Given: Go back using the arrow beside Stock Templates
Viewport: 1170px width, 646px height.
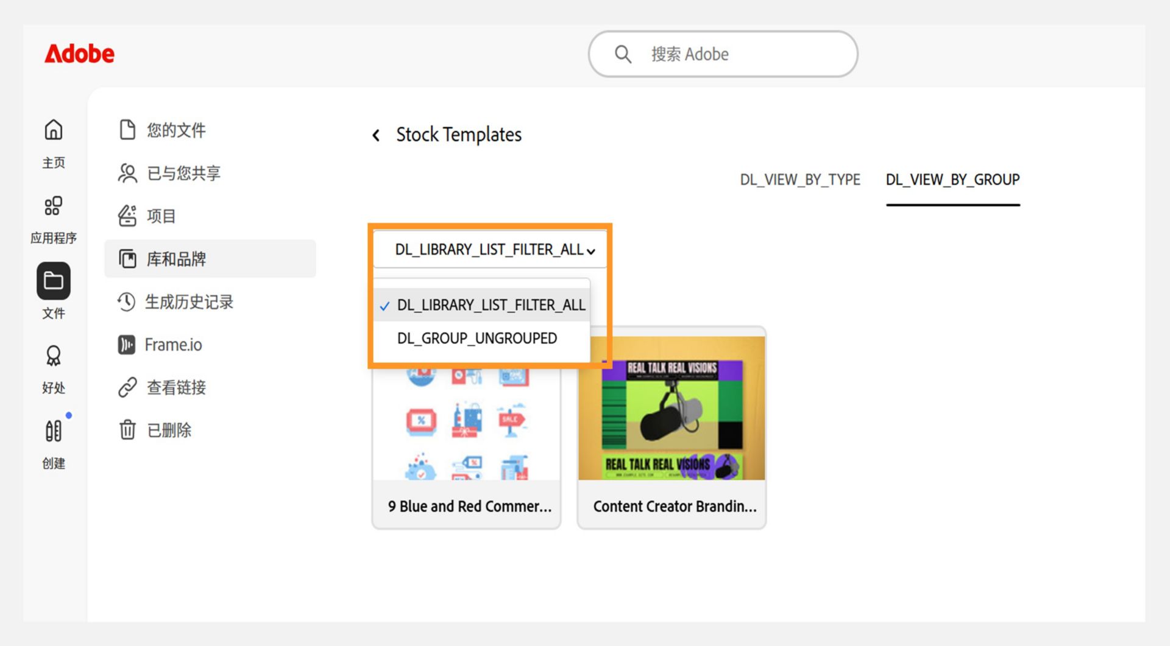Looking at the screenshot, I should (376, 135).
